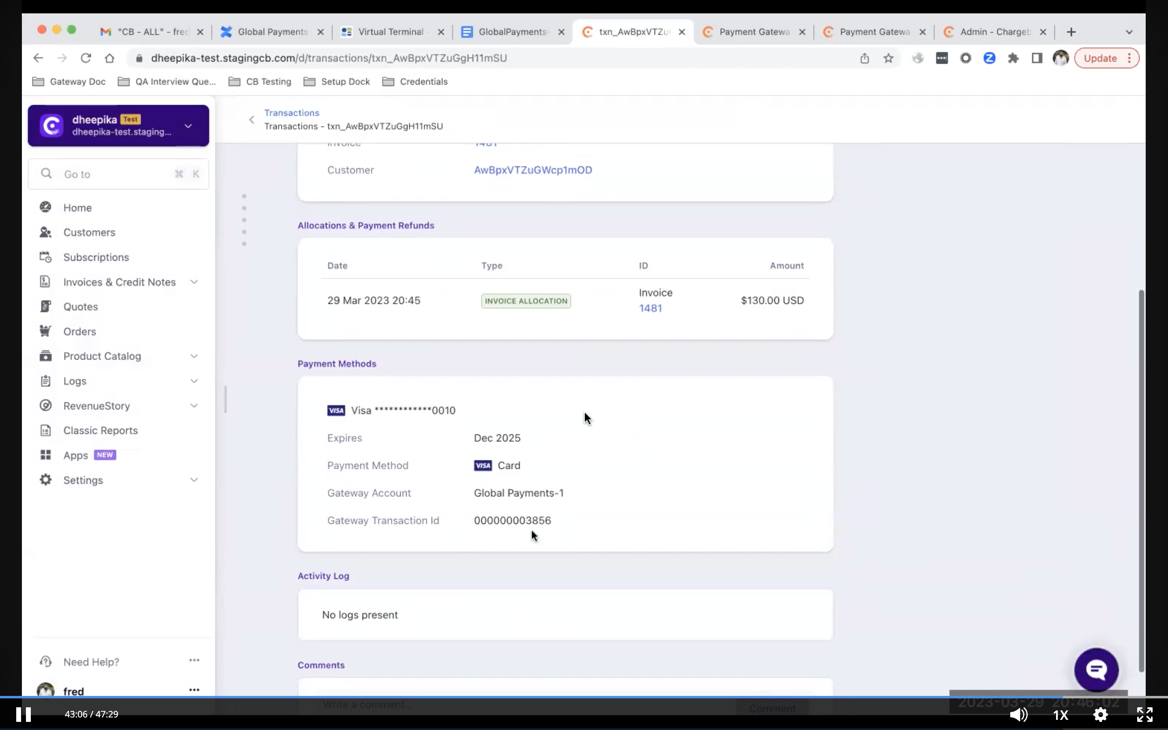Mute the video volume speaker
The width and height of the screenshot is (1168, 730).
[x=1018, y=714]
